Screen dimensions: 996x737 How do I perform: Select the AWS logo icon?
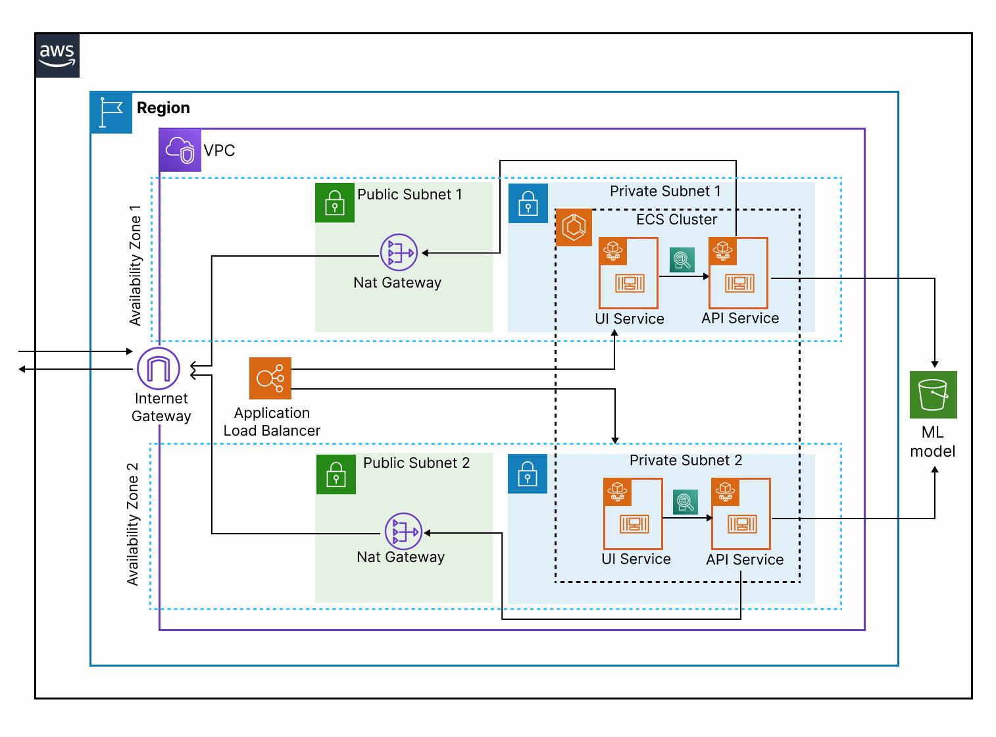[x=57, y=55]
